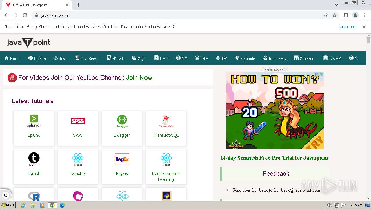Screen dimensions: 371x209
Task: Open a new tab with plus button
Action: pyautogui.click(x=78, y=5)
